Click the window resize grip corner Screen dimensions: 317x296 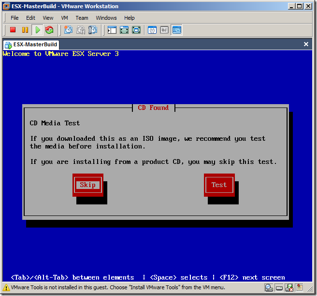(310, 289)
